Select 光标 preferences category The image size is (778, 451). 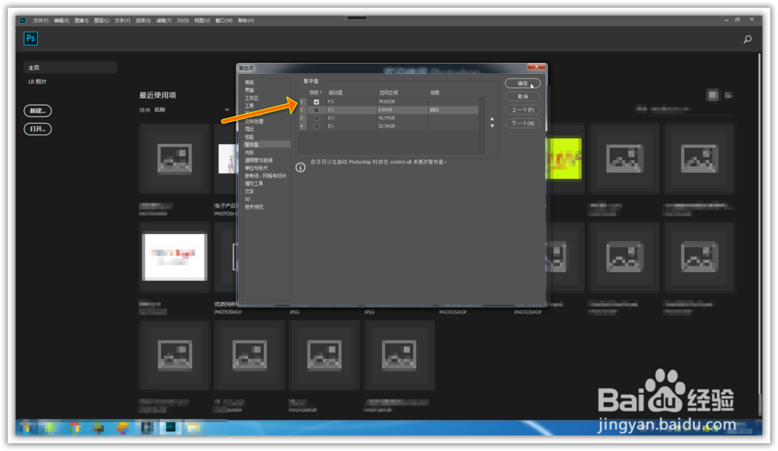[249, 152]
